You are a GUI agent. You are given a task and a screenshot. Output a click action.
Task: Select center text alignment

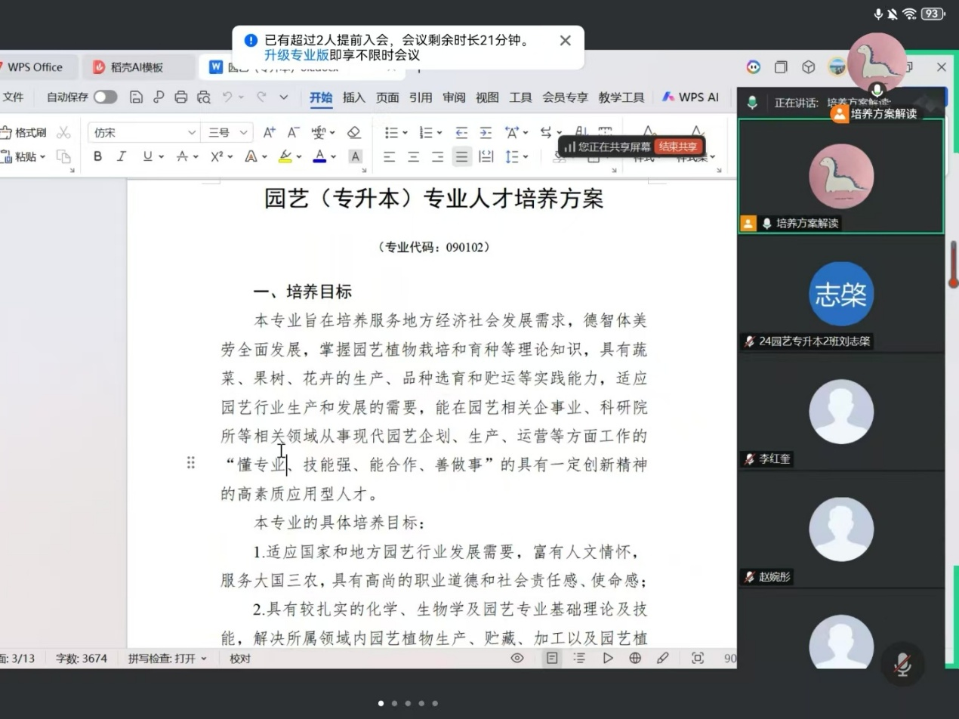413,157
